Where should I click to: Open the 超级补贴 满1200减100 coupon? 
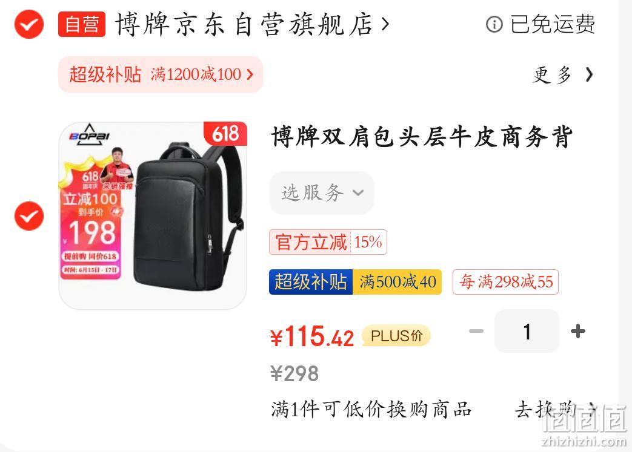click(161, 74)
